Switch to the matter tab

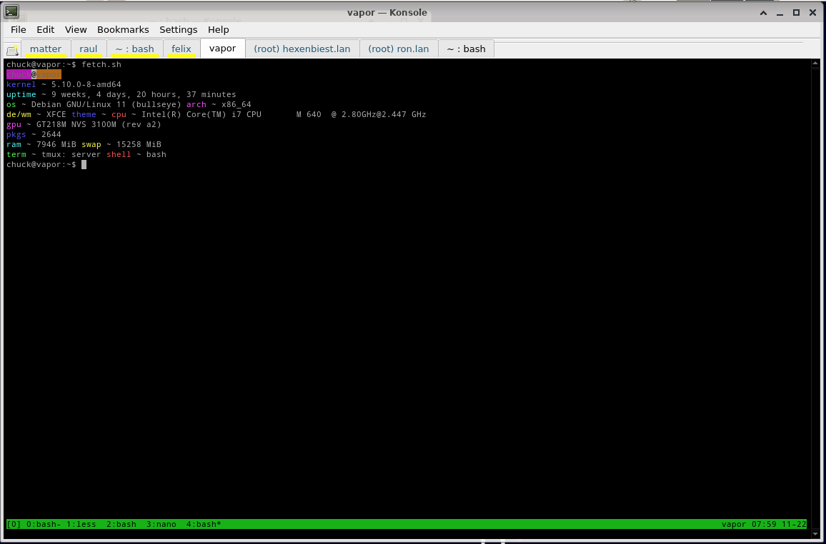tap(46, 49)
